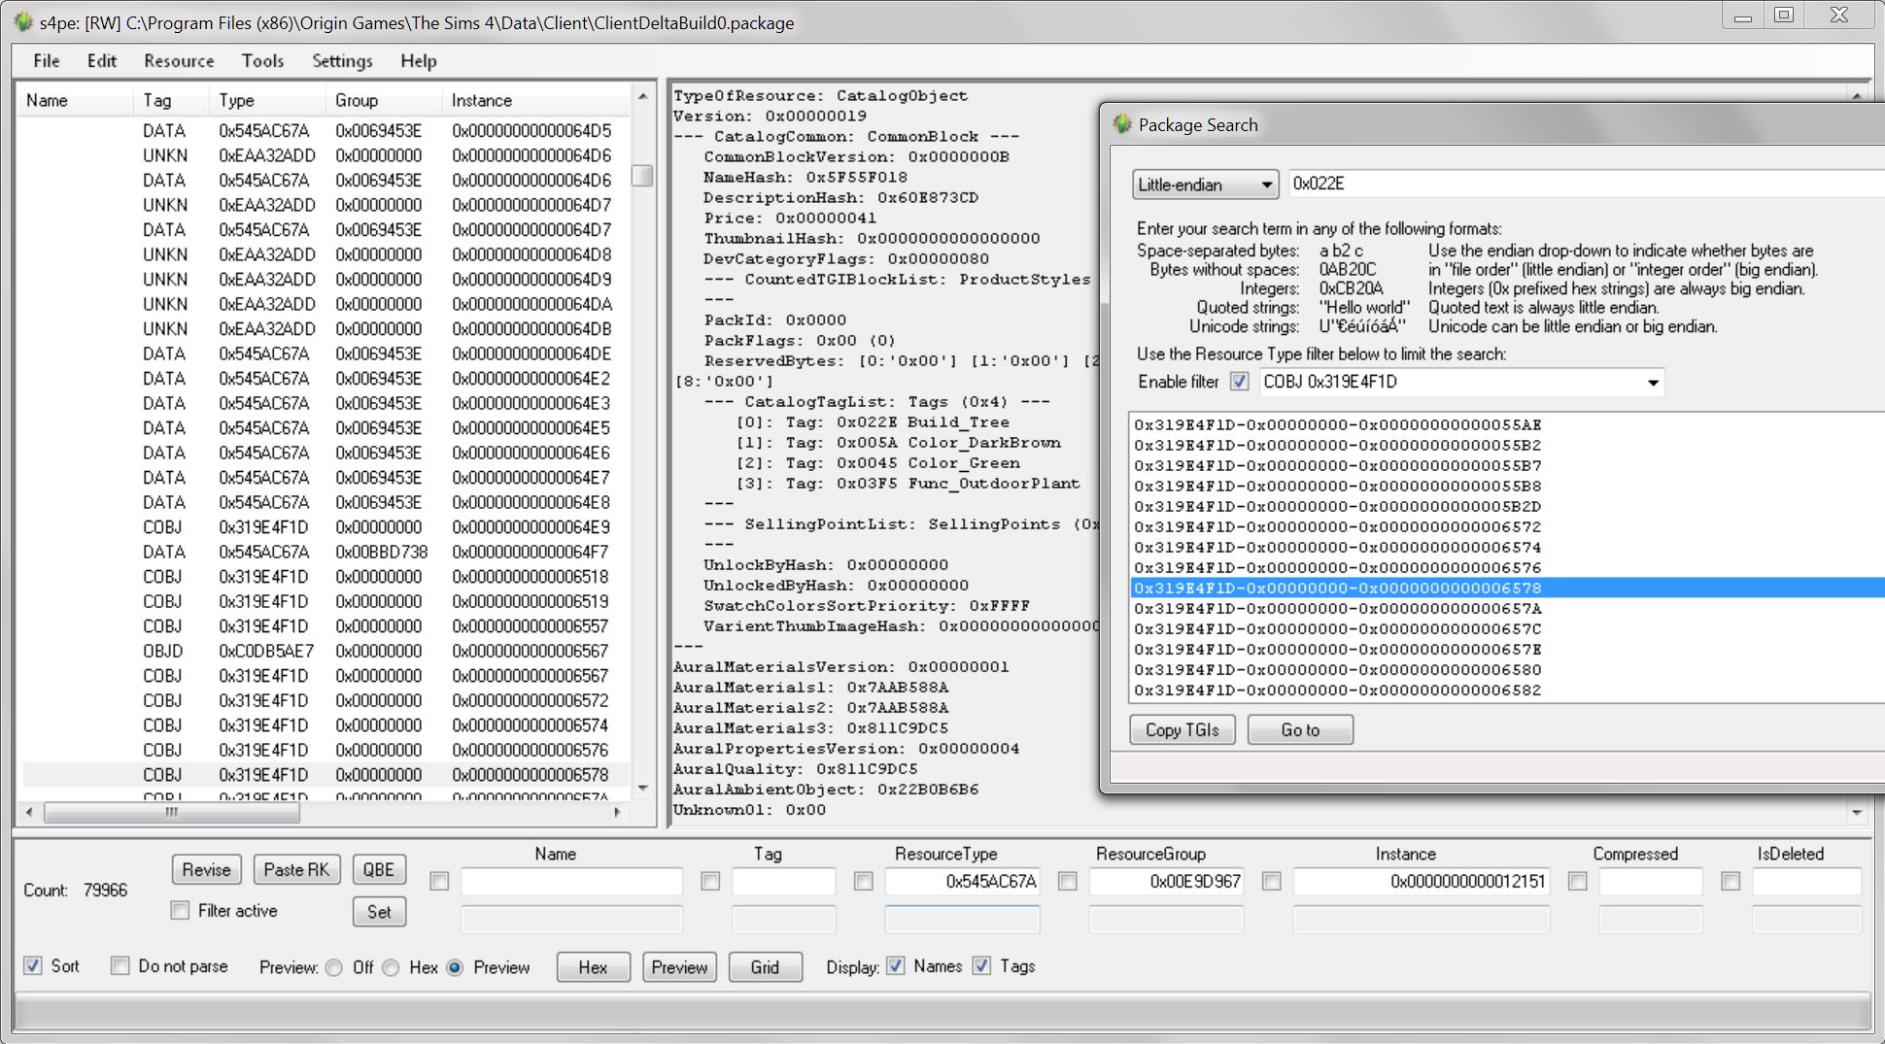1885x1044 pixels.
Task: Select DATA row with group 0x00BBD738
Action: (x=326, y=552)
